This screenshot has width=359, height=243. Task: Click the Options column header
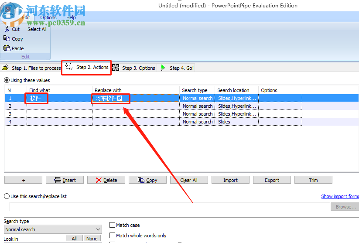click(280, 90)
